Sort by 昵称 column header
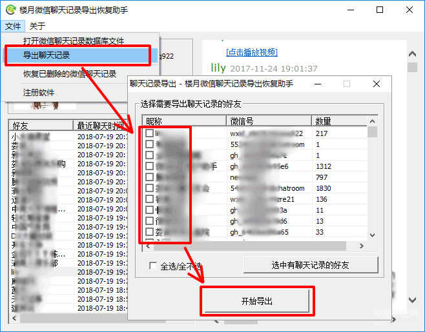The image size is (425, 332). point(184,121)
